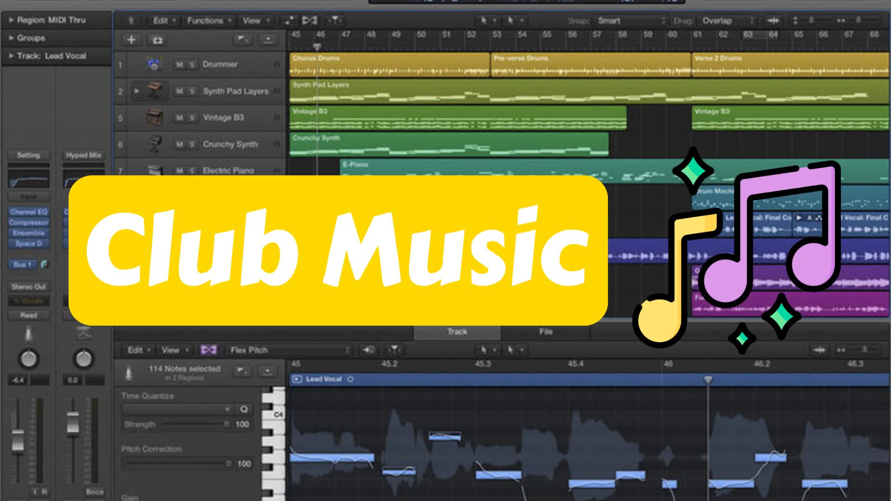Click the Pitch Correction slider
Image resolution: width=891 pixels, height=501 pixels.
[x=176, y=463]
